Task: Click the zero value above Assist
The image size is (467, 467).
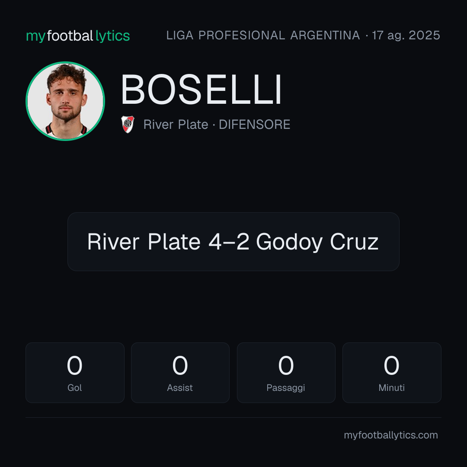Action: click(x=180, y=365)
